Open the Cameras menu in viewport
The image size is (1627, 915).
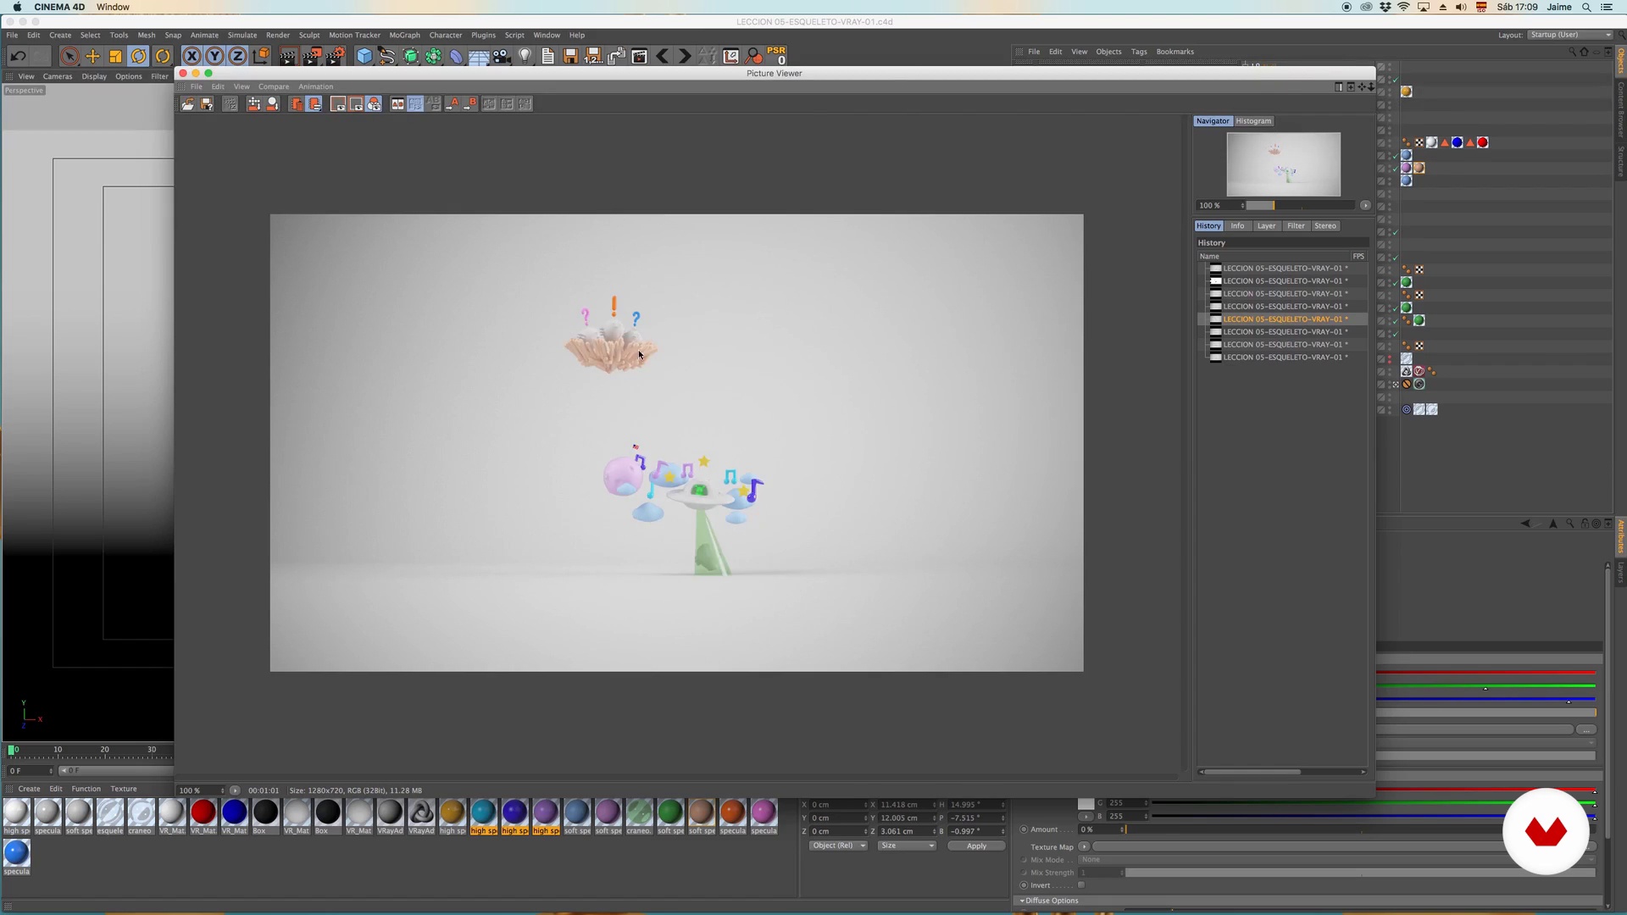pyautogui.click(x=58, y=76)
